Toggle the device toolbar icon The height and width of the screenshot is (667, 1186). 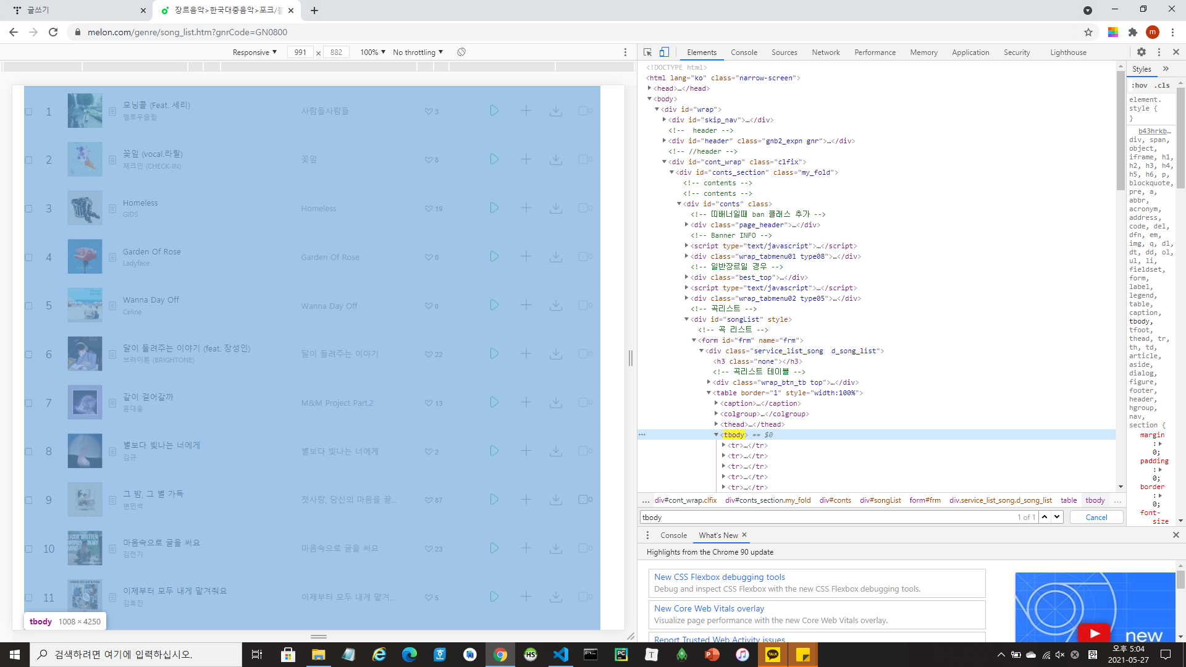pos(664,52)
